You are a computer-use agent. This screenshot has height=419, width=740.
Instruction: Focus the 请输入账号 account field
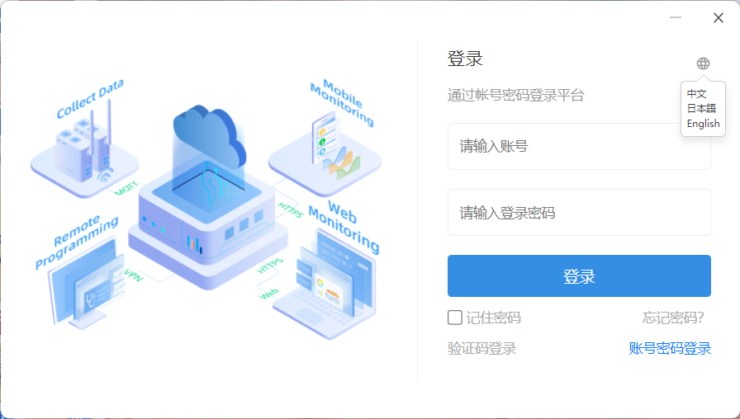click(x=579, y=146)
